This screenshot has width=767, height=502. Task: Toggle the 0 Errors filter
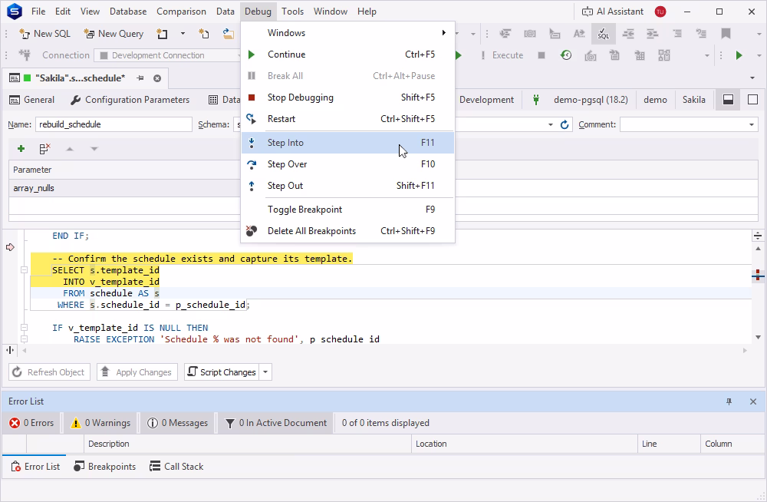click(31, 423)
